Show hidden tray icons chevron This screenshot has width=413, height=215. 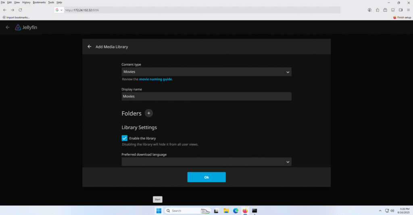[380, 211]
